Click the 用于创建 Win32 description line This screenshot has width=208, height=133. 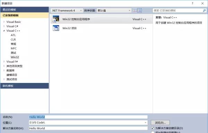pyautogui.click(x=179, y=23)
